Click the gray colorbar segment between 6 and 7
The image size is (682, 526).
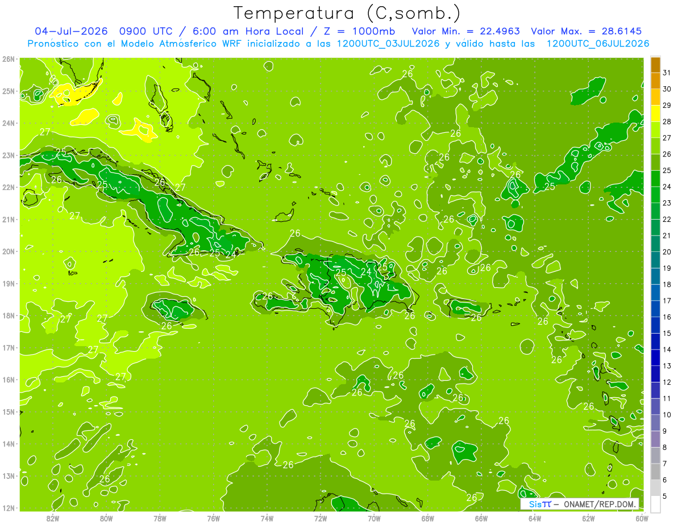[655, 472]
